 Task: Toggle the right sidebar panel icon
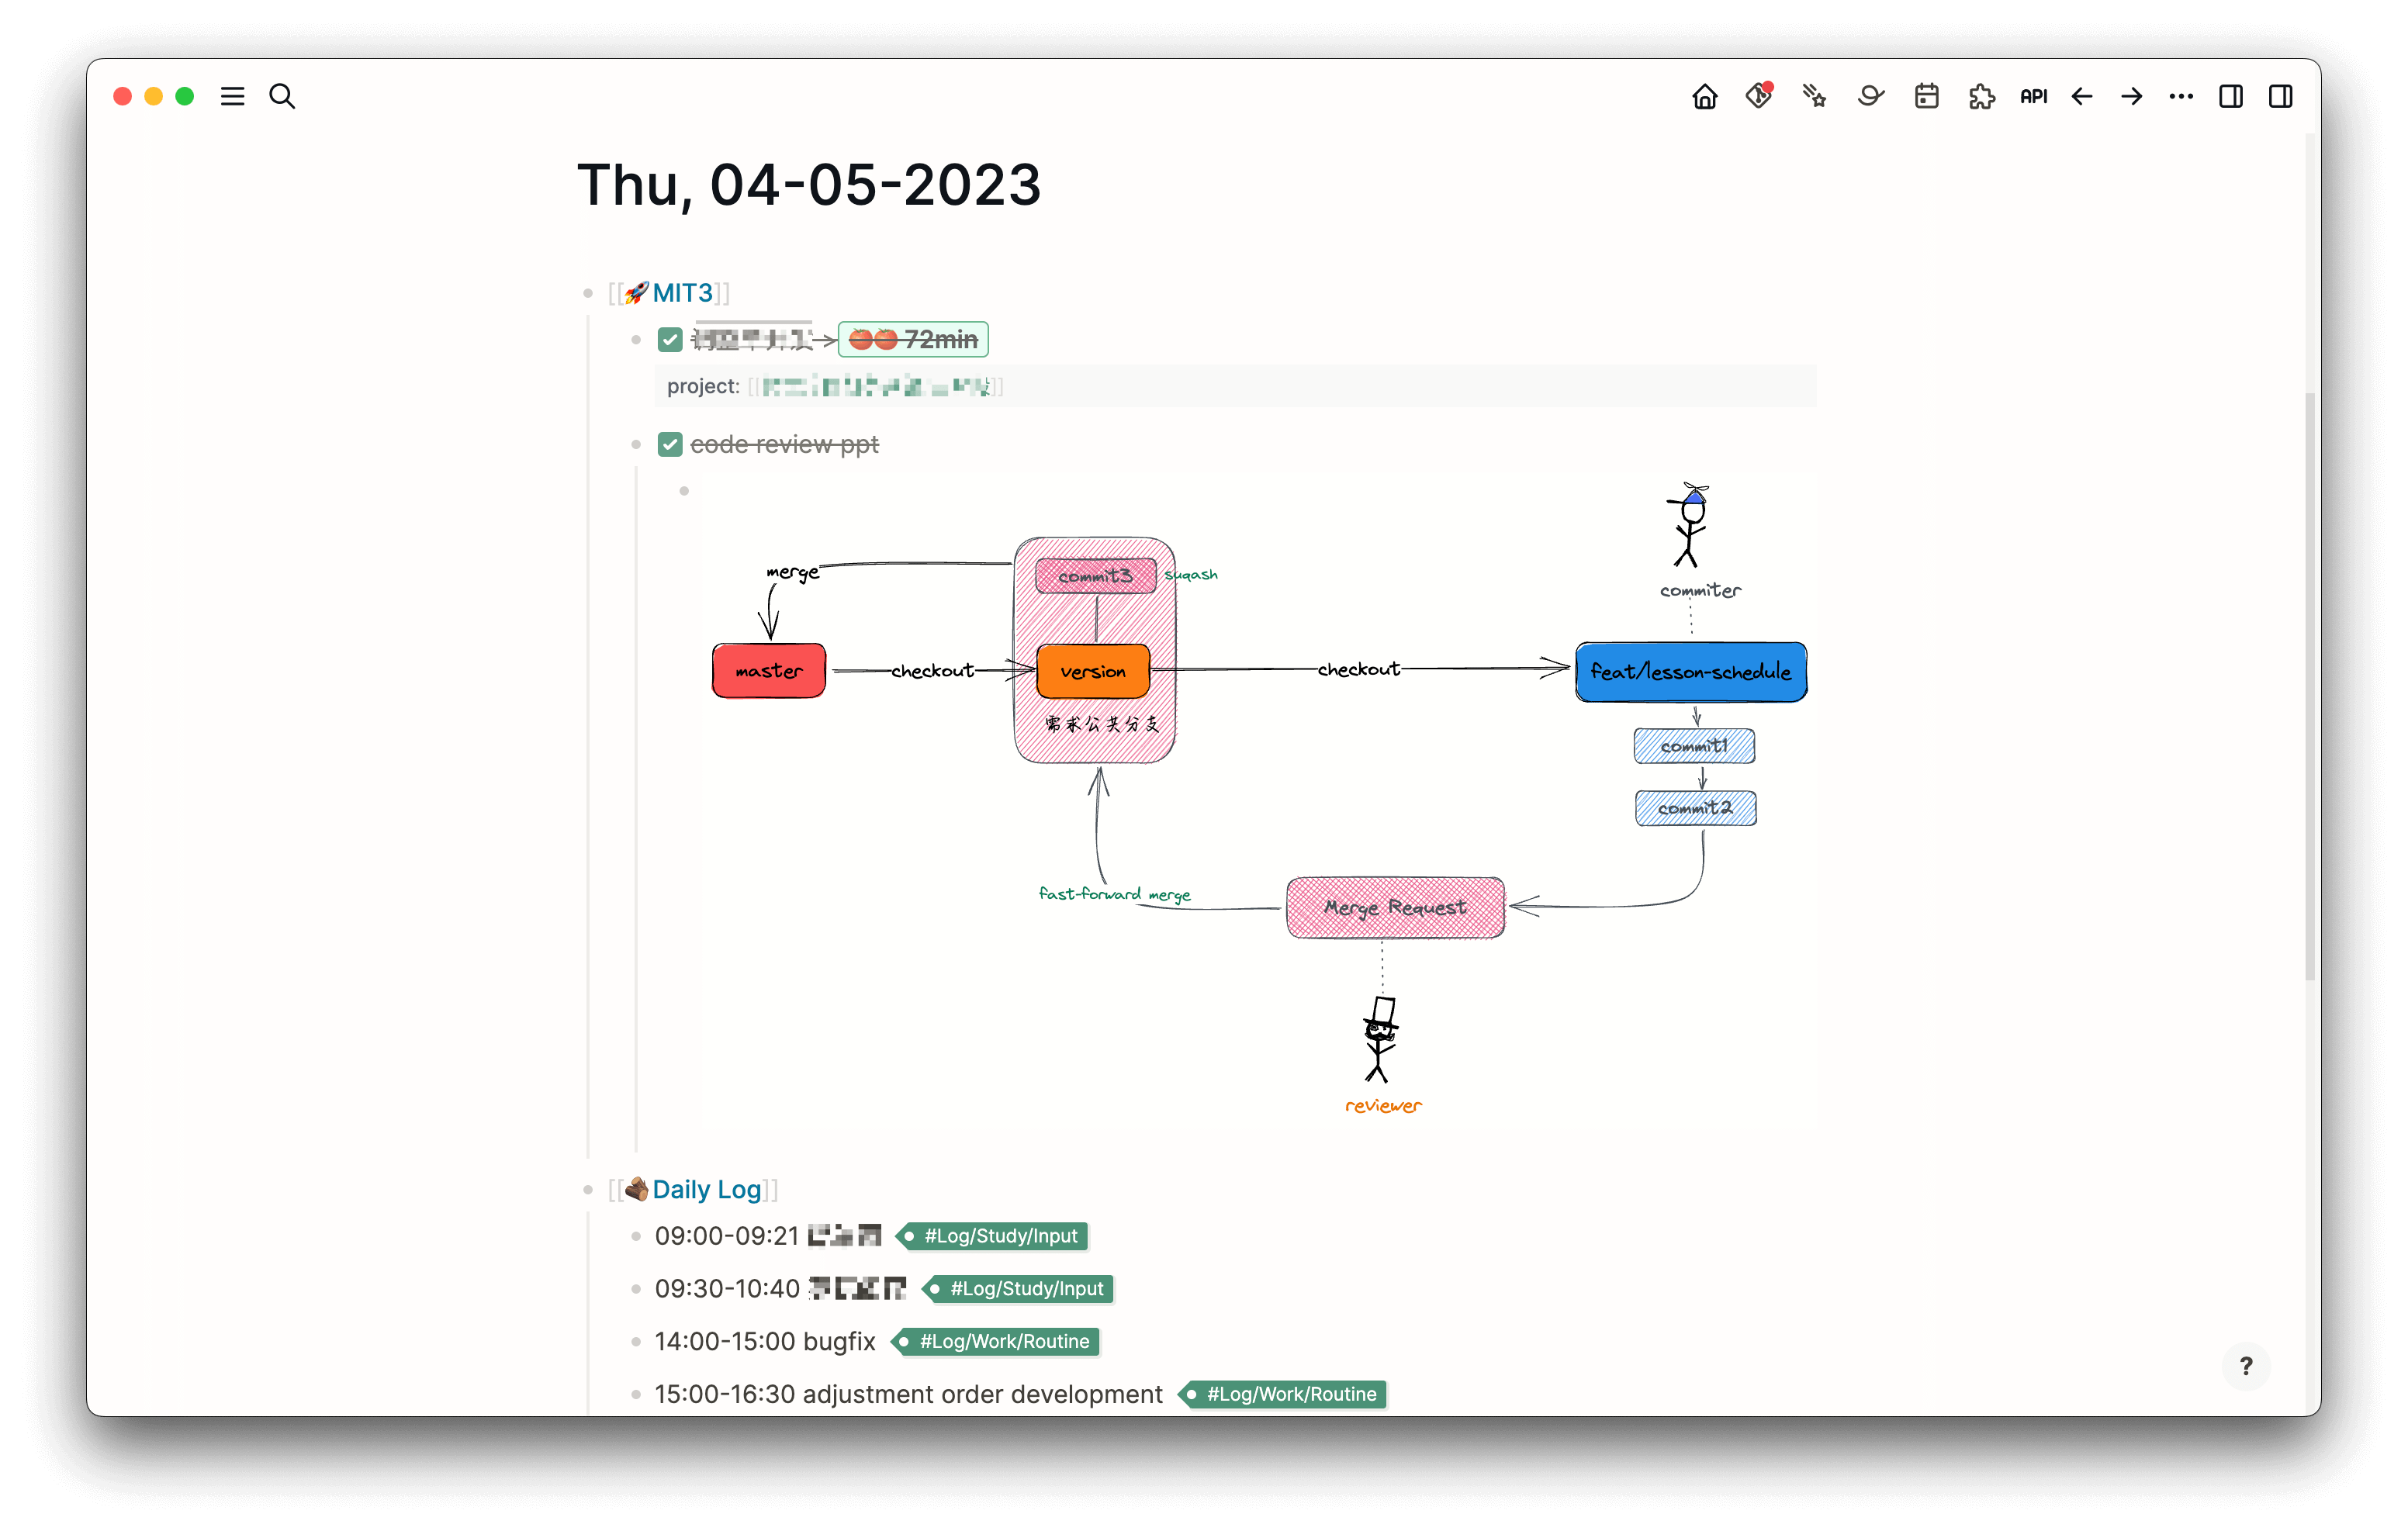coord(2280,96)
